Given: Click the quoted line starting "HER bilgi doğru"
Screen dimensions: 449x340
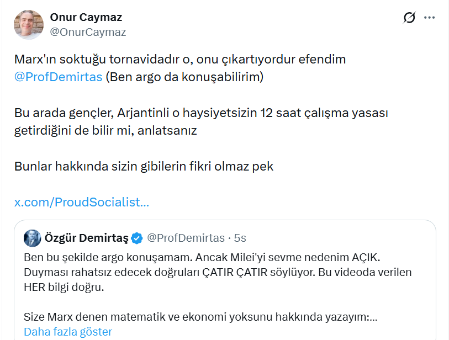Looking at the screenshot, I should click(x=64, y=288).
